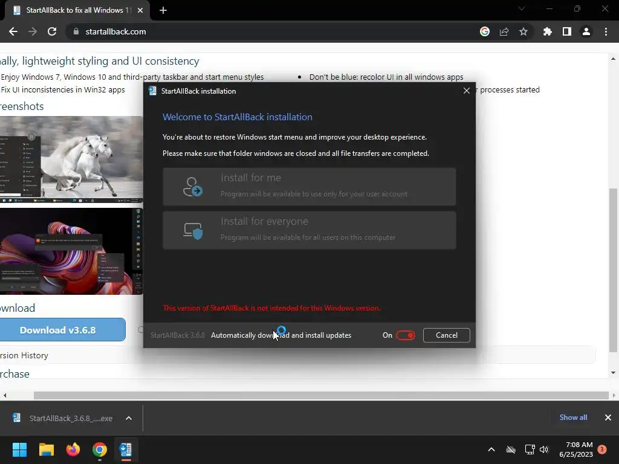Open Chrome from taskbar
Viewport: 619px width, 464px height.
[100, 449]
